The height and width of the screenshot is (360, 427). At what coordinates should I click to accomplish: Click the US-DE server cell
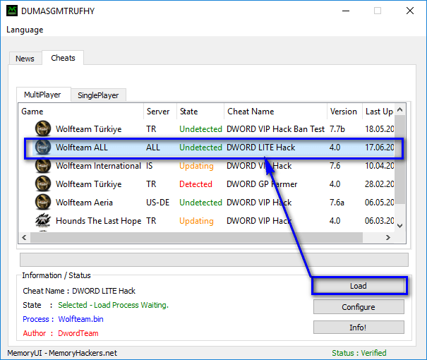pyautogui.click(x=157, y=203)
